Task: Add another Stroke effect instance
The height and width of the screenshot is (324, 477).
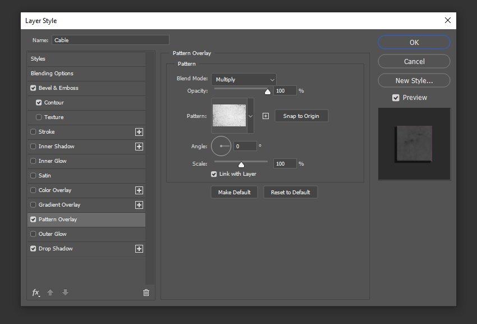Action: click(x=139, y=132)
